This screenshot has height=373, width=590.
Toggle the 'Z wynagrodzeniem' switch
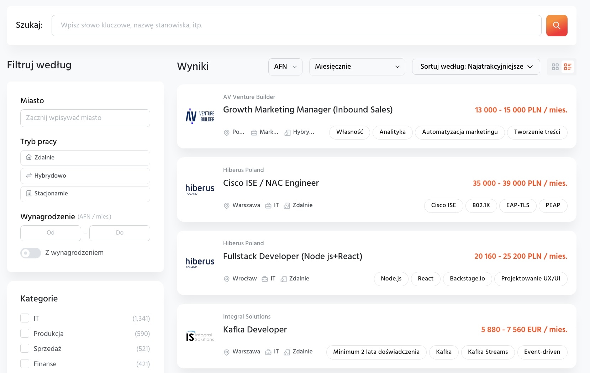tap(31, 253)
